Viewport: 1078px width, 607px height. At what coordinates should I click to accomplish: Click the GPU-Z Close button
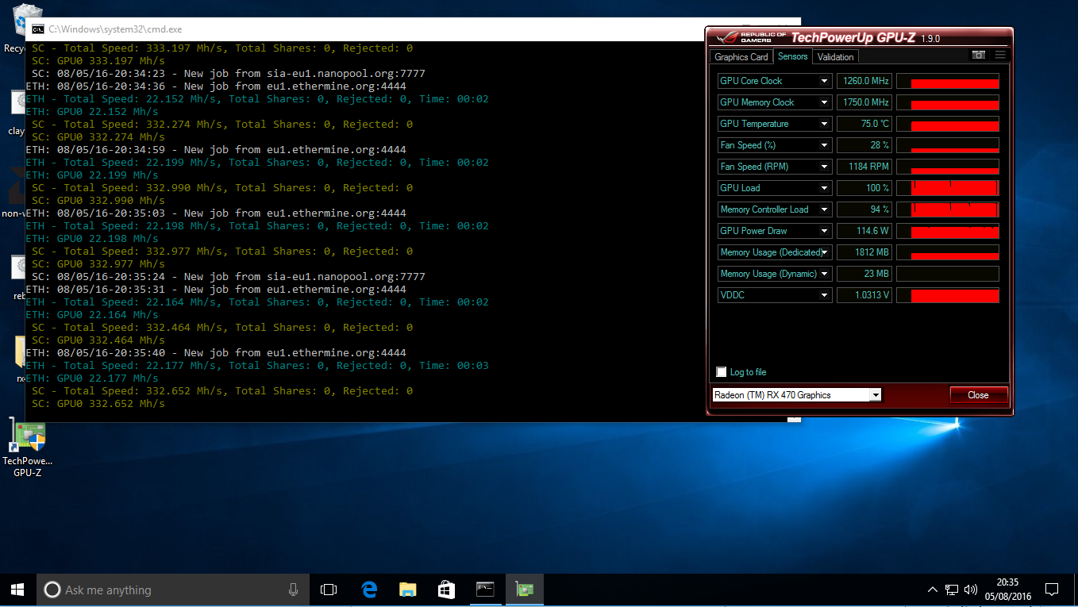click(978, 395)
